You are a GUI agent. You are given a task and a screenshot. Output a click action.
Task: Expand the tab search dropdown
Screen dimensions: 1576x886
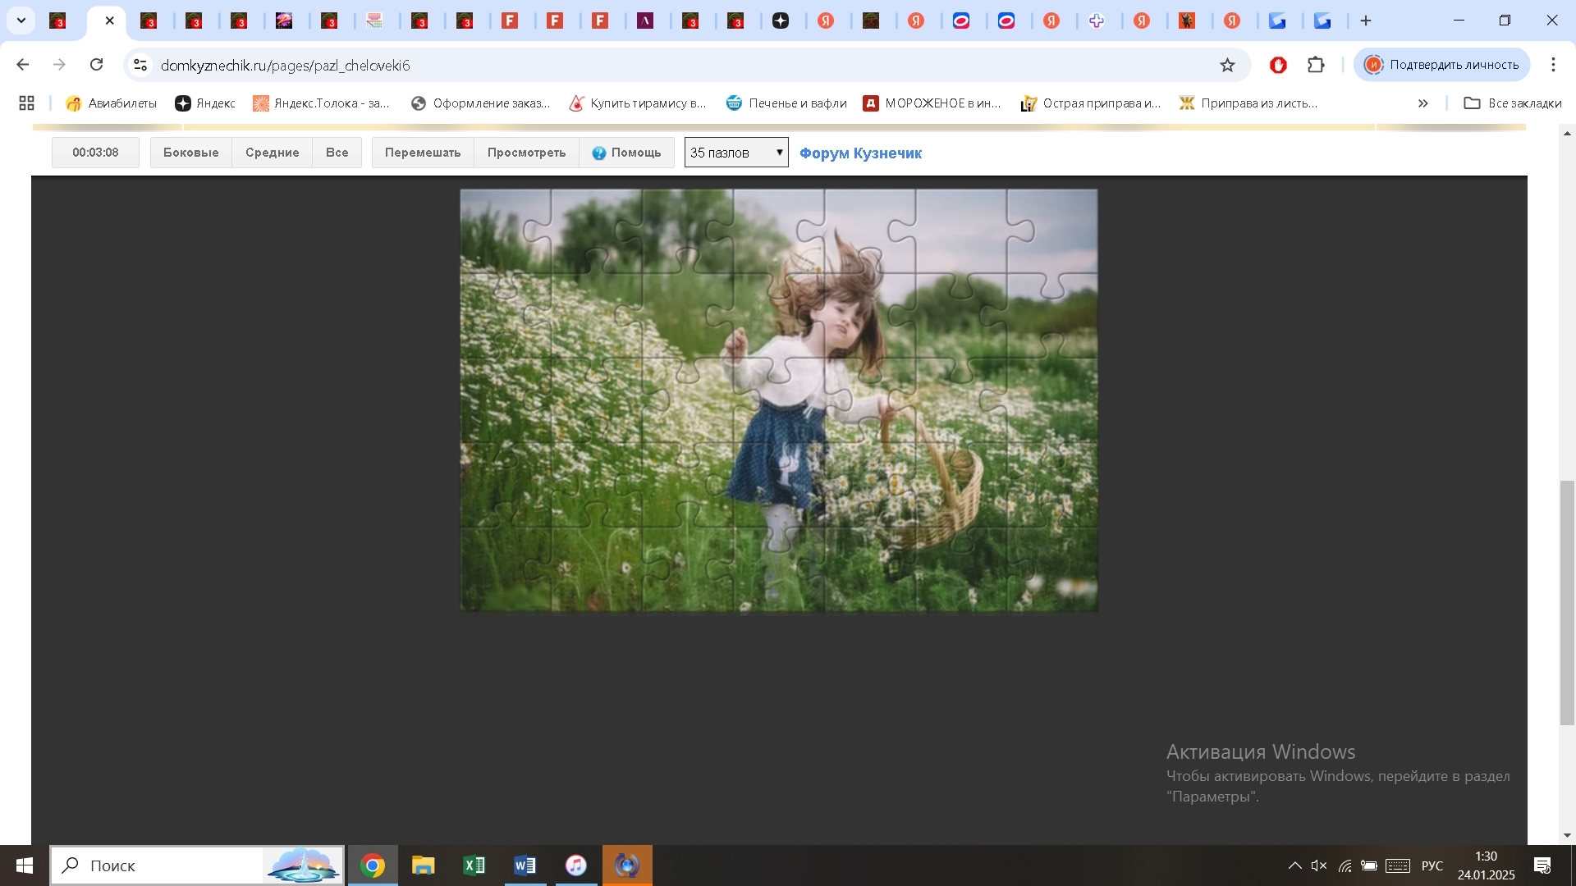21,21
